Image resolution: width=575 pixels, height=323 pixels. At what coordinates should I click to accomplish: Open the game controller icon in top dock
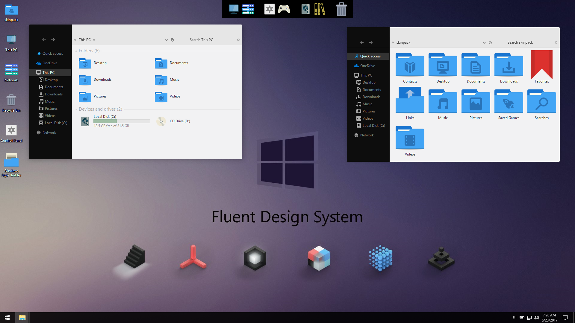coord(284,9)
